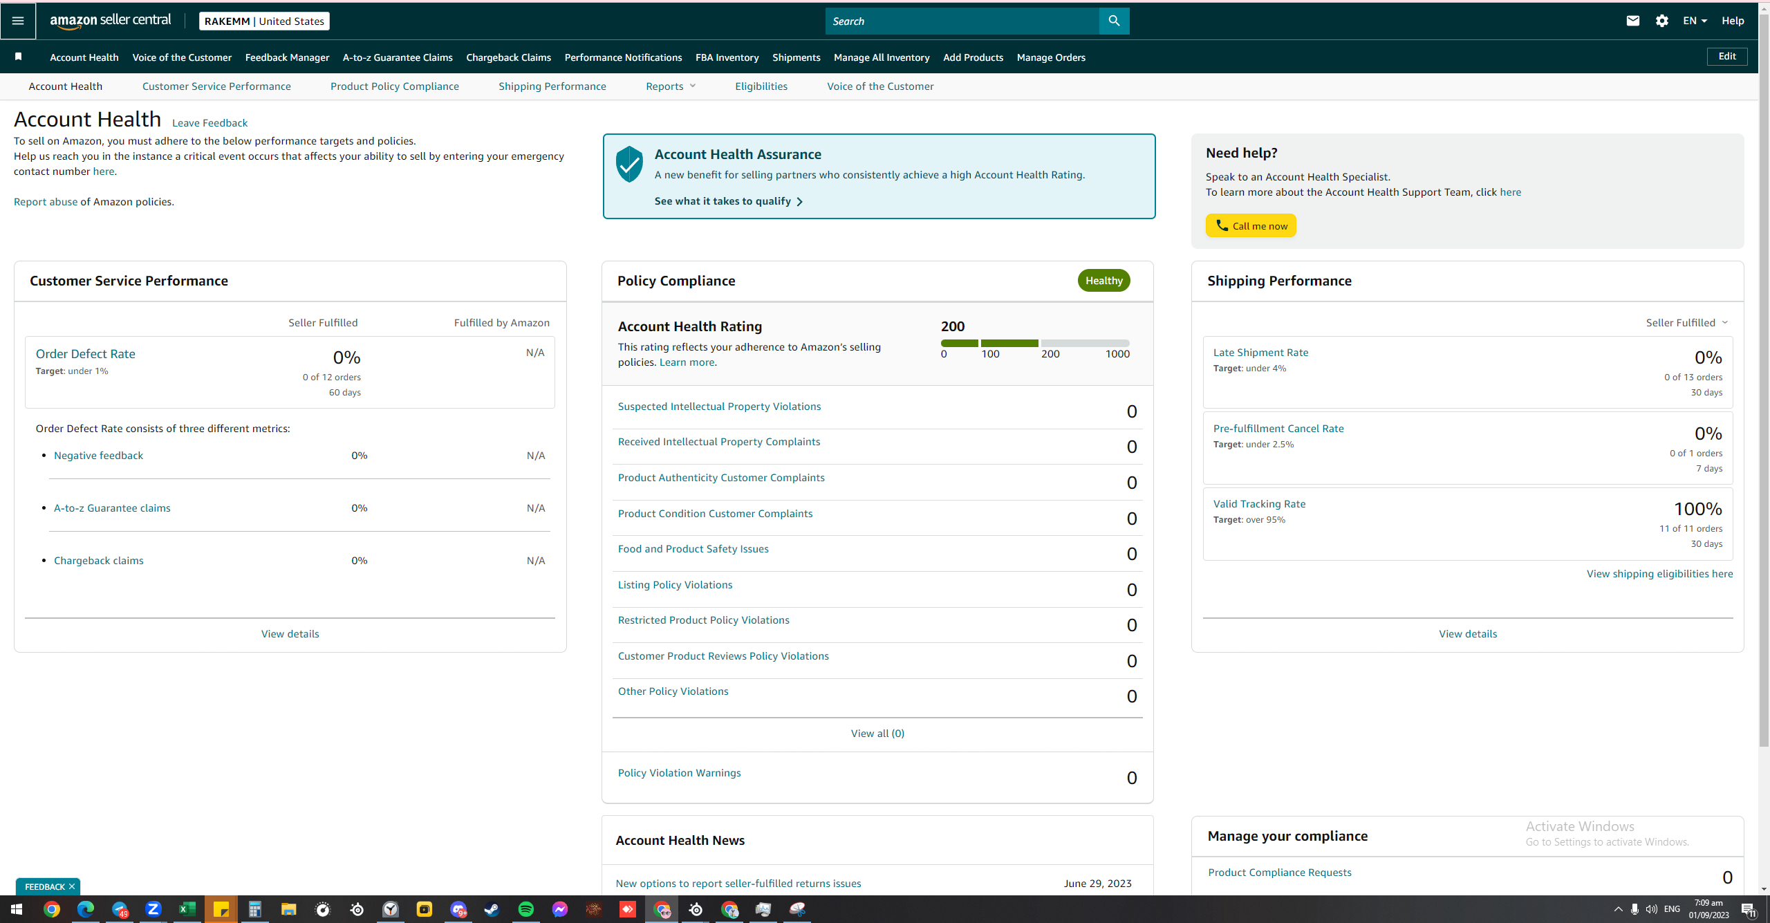
Task: Click the Healthy status badge
Action: coord(1103,281)
